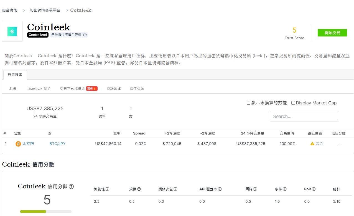Viewport: 354px width, 216px height.
Task: Click the Centralized badge
Action: point(38,35)
